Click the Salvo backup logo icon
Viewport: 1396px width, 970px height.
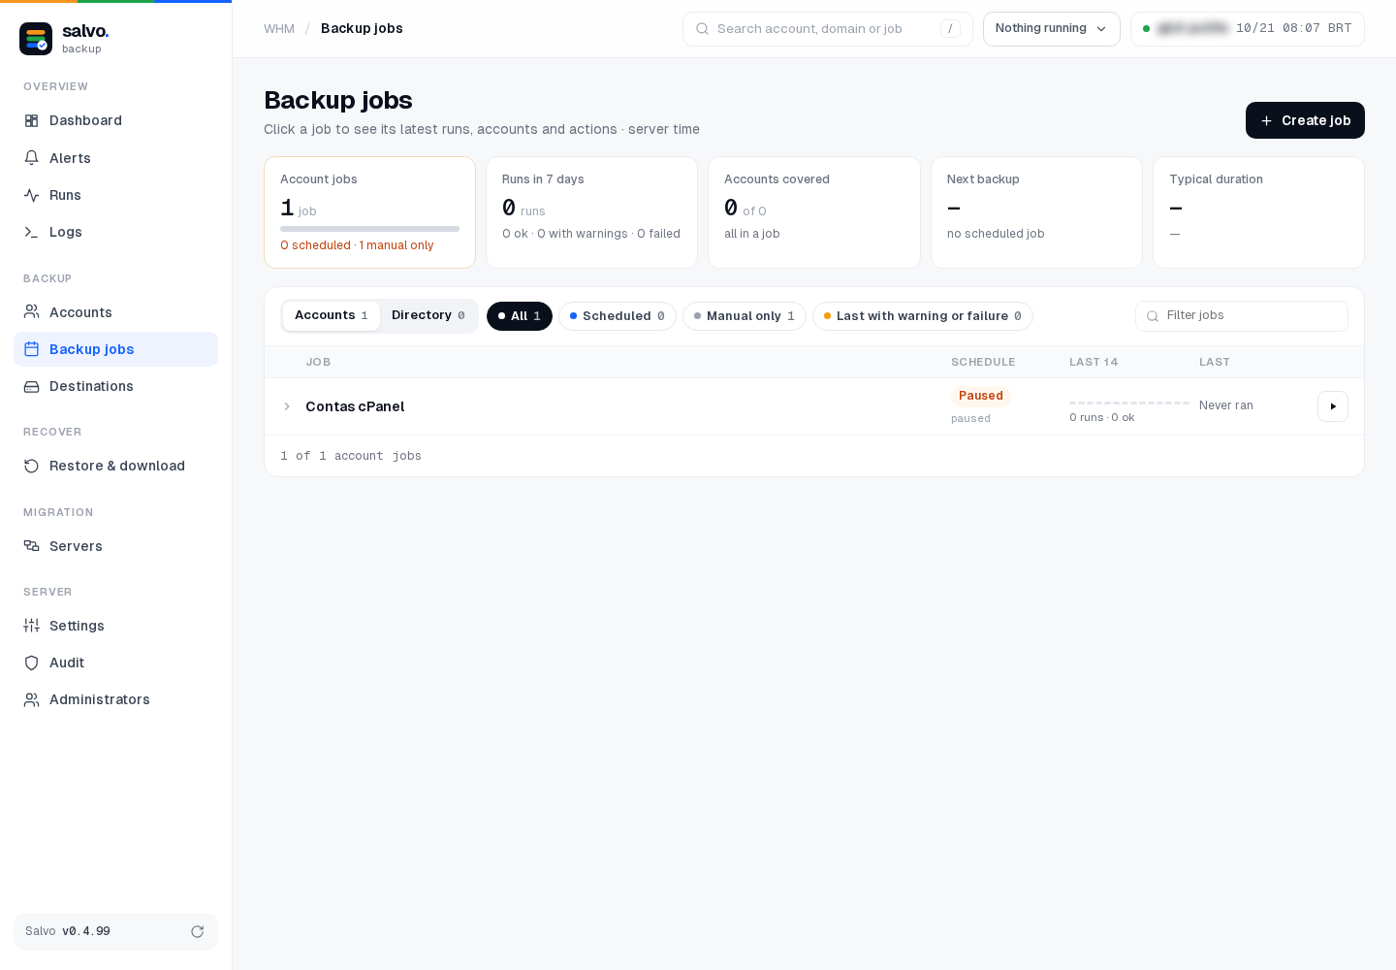point(36,39)
